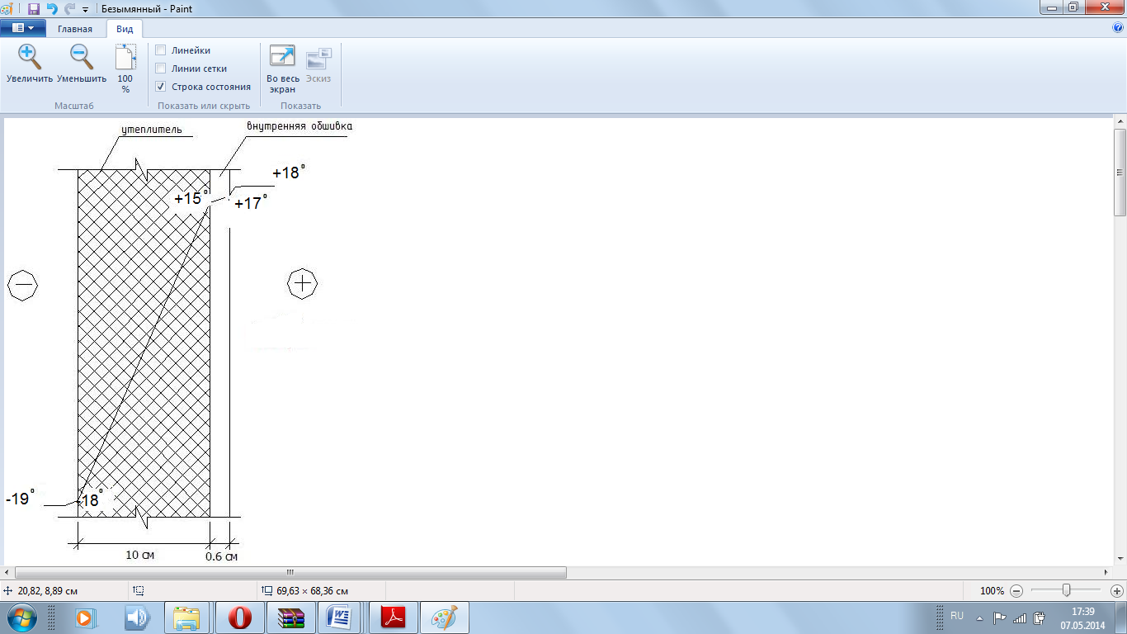Undo the last action with the blue arrow
Viewport: 1127px width, 634px height.
52,8
